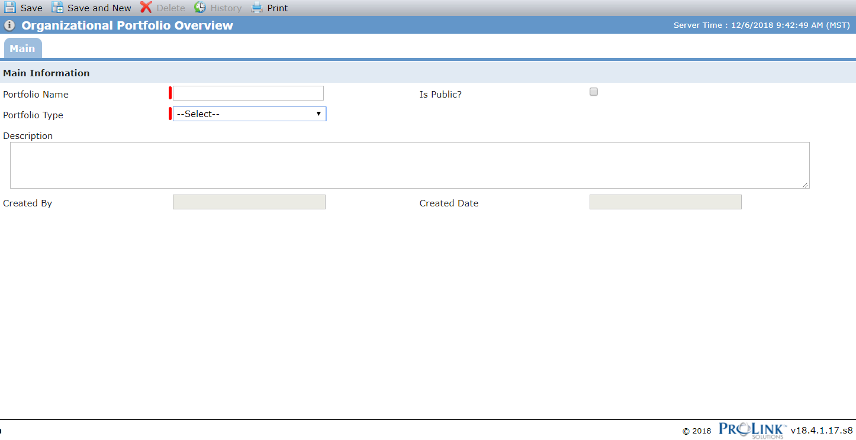Click the Print toolbar text
The width and height of the screenshot is (856, 440).
pyautogui.click(x=278, y=8)
